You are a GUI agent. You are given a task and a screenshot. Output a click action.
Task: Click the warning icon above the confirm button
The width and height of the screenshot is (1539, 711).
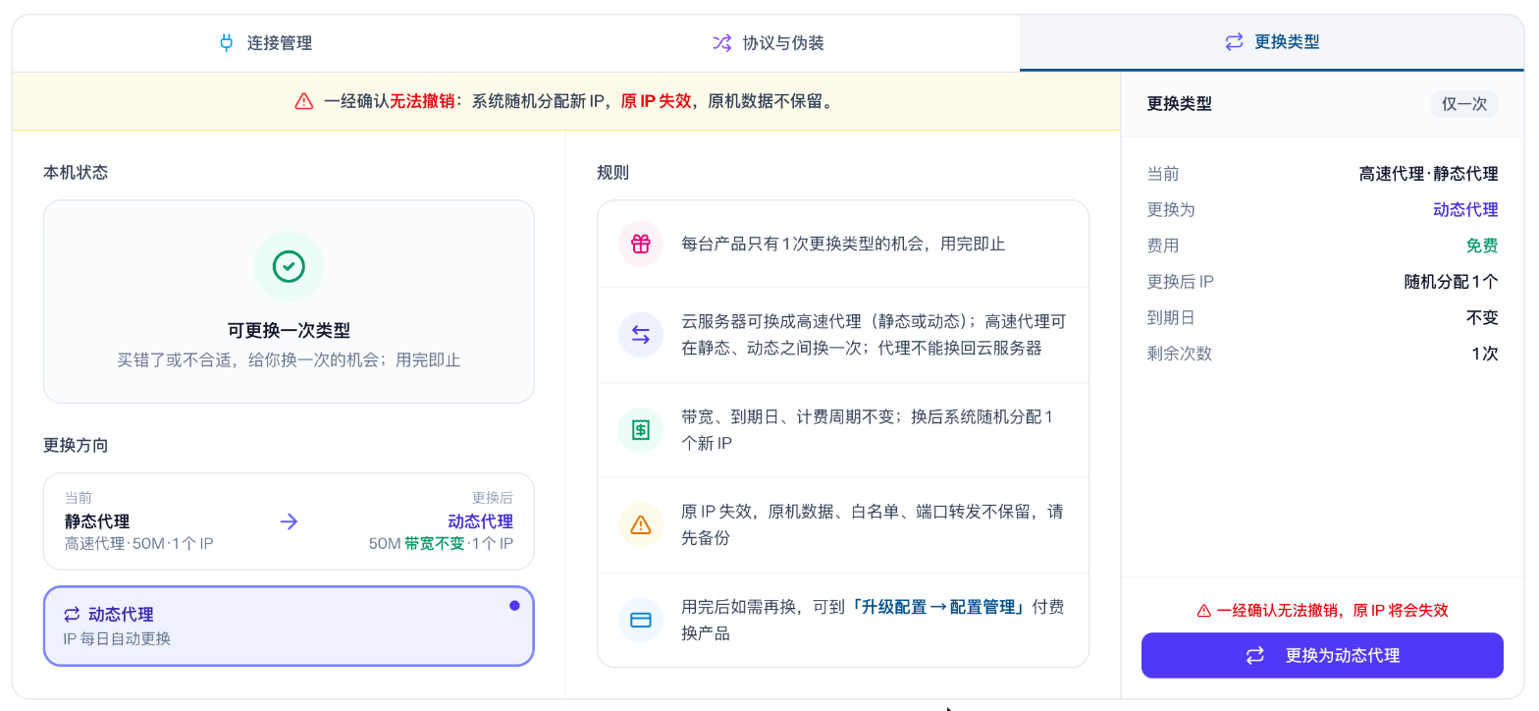coord(1203,610)
